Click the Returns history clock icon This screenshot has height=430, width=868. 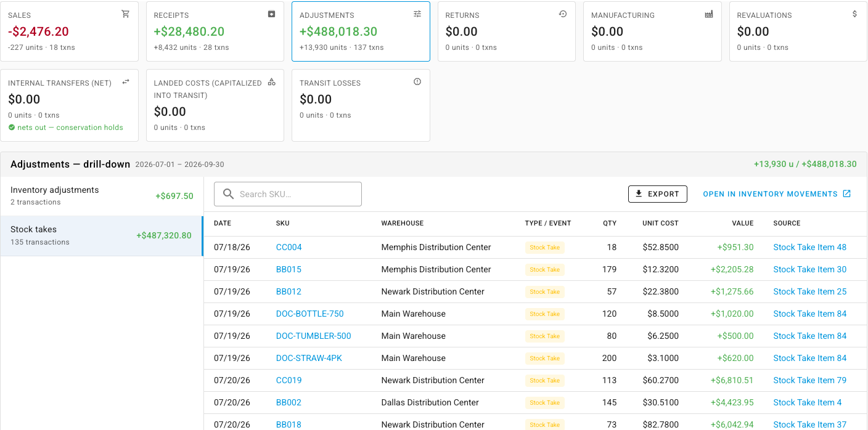click(x=563, y=14)
